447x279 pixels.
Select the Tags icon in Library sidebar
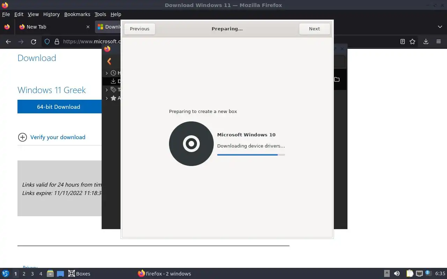click(113, 90)
